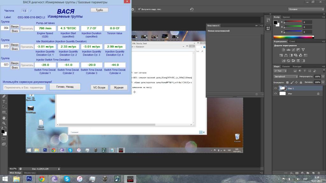Add Levels adjustment histogram icon
This screenshot has height=183, width=326.
click(x=288, y=50)
